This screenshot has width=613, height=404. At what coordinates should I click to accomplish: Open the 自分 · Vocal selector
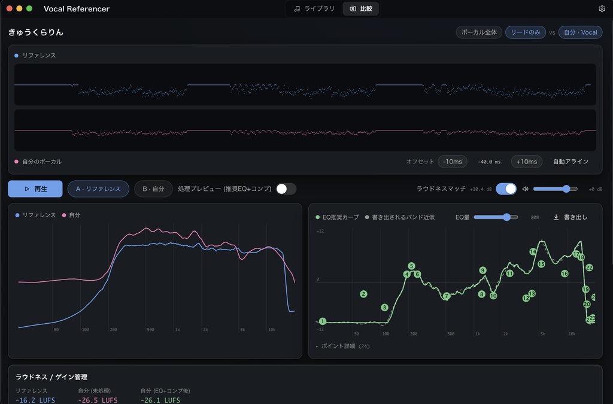click(580, 32)
